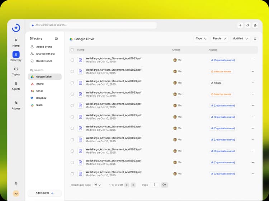Open Recent syncs in Directory

44,61
